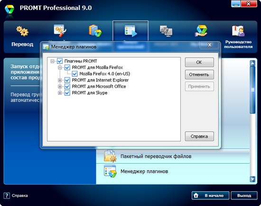
Task: Click Пакетный переводчик файлов folder icon
Action: point(110,156)
